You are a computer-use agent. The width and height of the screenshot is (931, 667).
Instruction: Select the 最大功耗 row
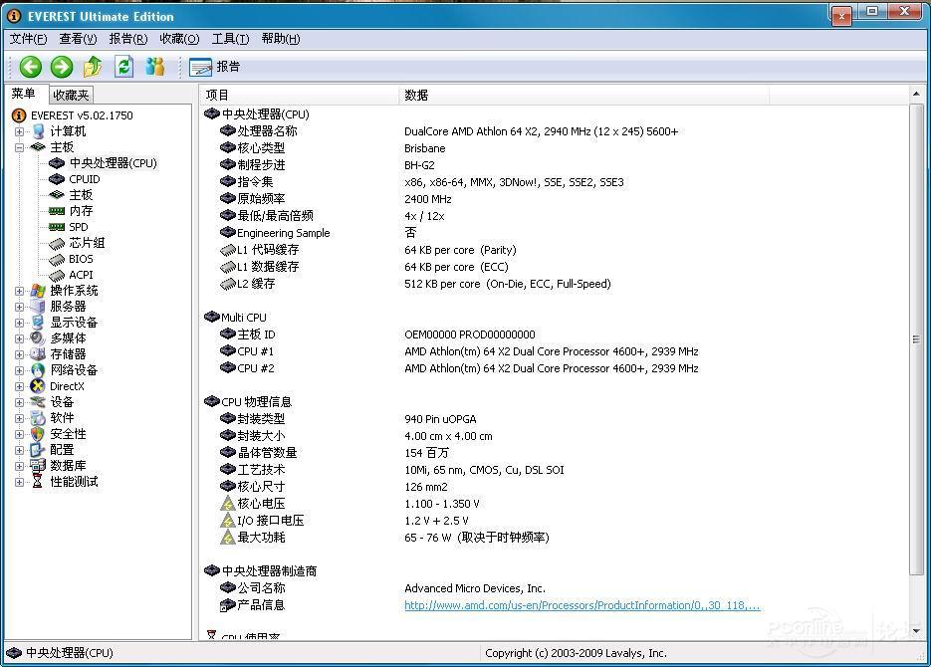(x=555, y=538)
